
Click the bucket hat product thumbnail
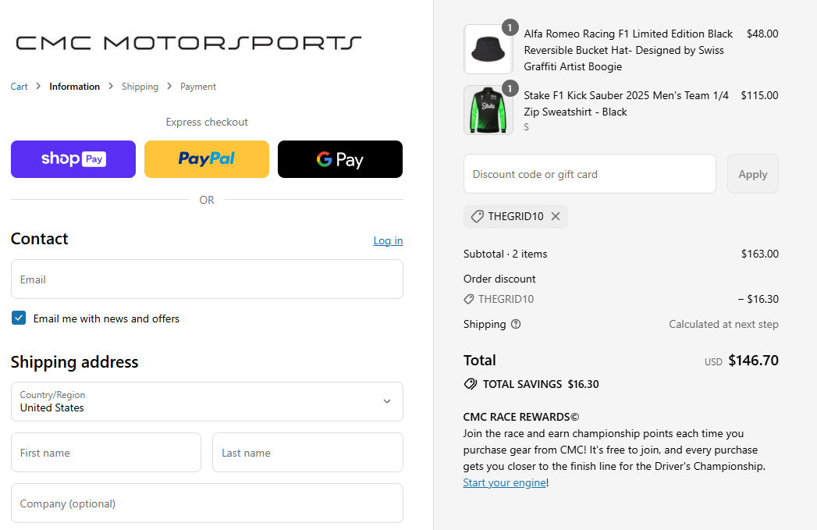pos(488,49)
